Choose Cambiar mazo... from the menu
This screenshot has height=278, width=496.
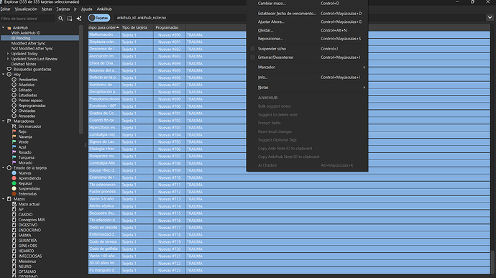pos(307,4)
